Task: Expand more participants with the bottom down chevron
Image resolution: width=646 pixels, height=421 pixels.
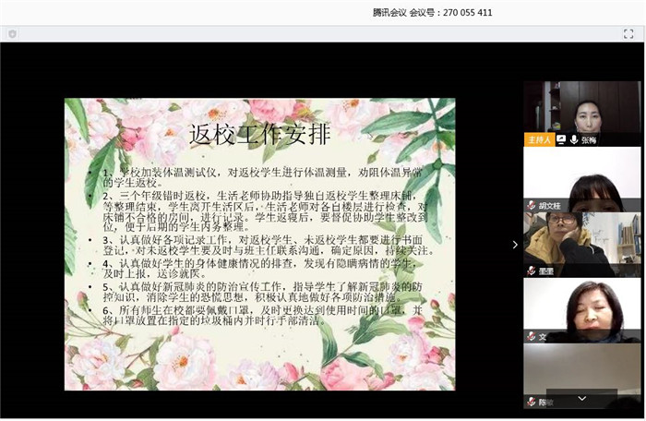Action: (581, 398)
